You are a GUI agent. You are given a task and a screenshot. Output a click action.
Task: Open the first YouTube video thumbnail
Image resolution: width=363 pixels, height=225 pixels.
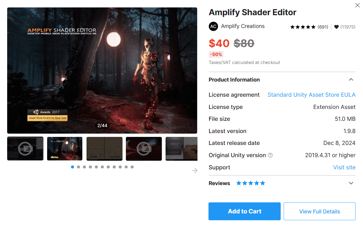pos(25,149)
